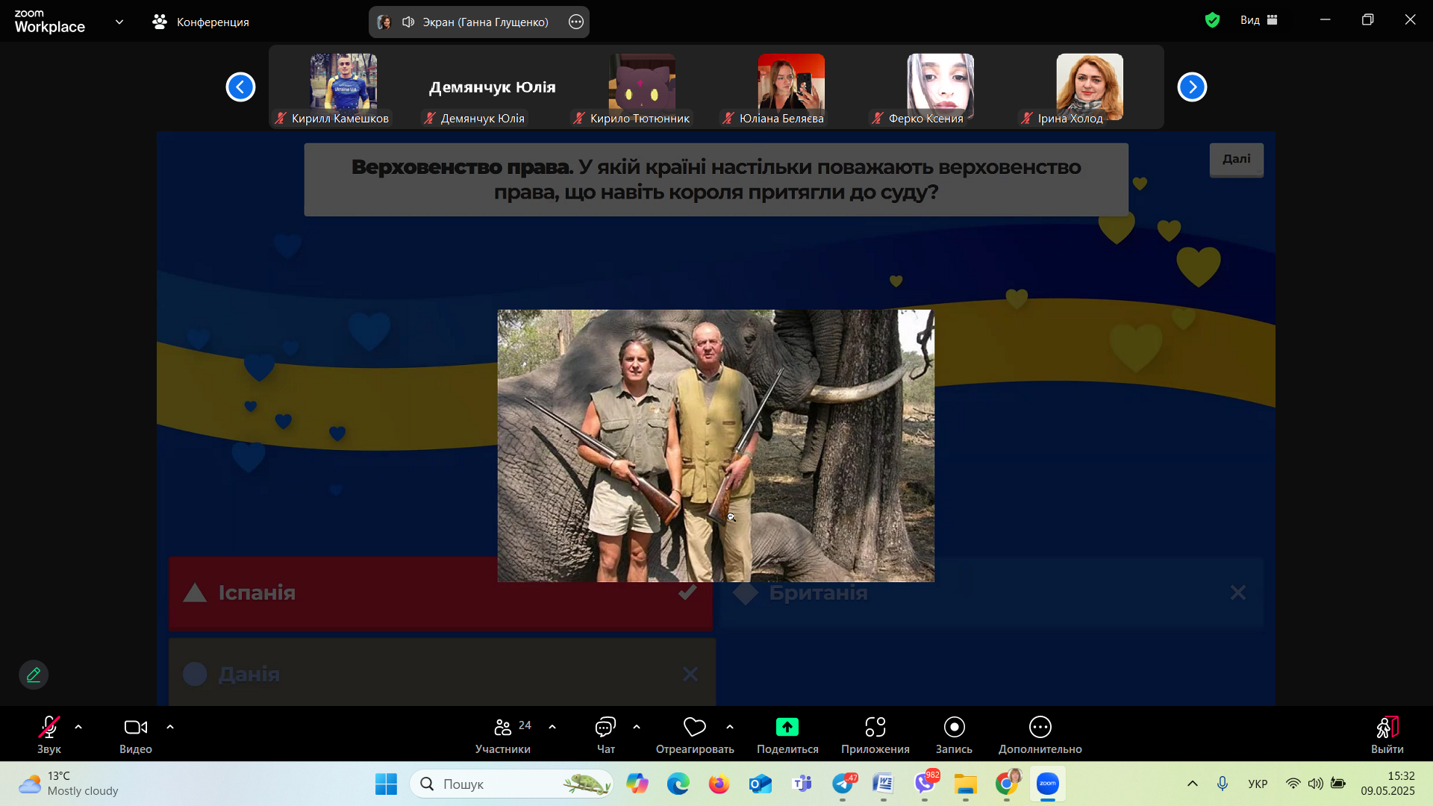Click the pencil annotate icon
The height and width of the screenshot is (806, 1433).
[34, 675]
